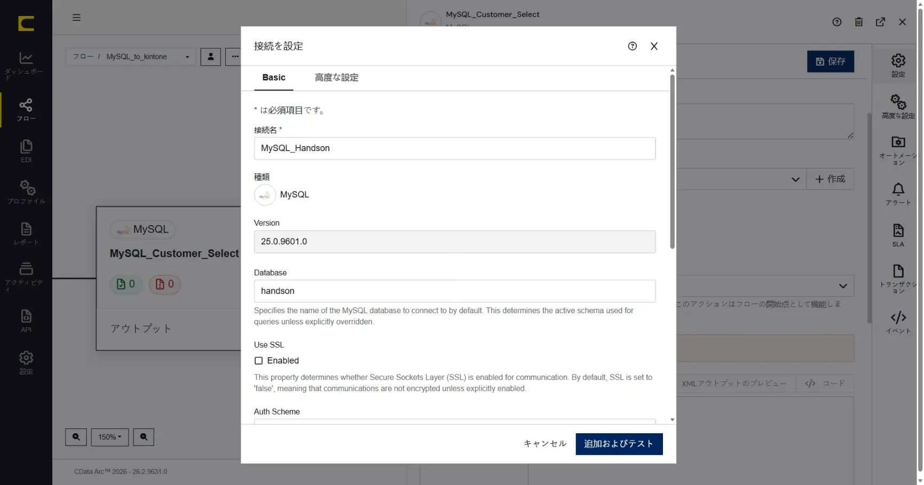Open the three-dots menu beside the user icon
Screen dimensions: 924x485
click(x=235, y=57)
